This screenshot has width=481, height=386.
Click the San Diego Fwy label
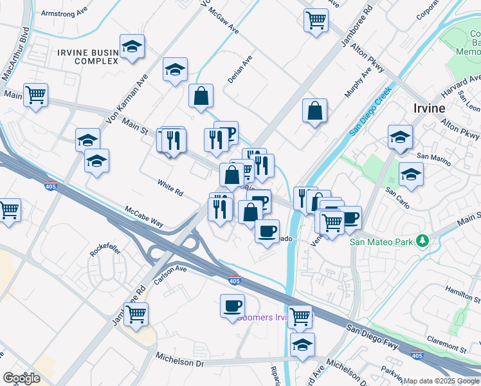pyautogui.click(x=372, y=337)
